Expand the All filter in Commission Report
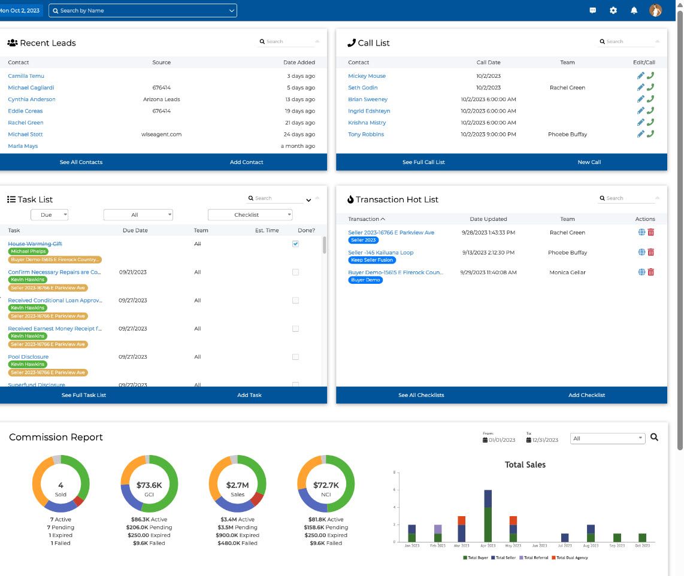 coord(607,438)
